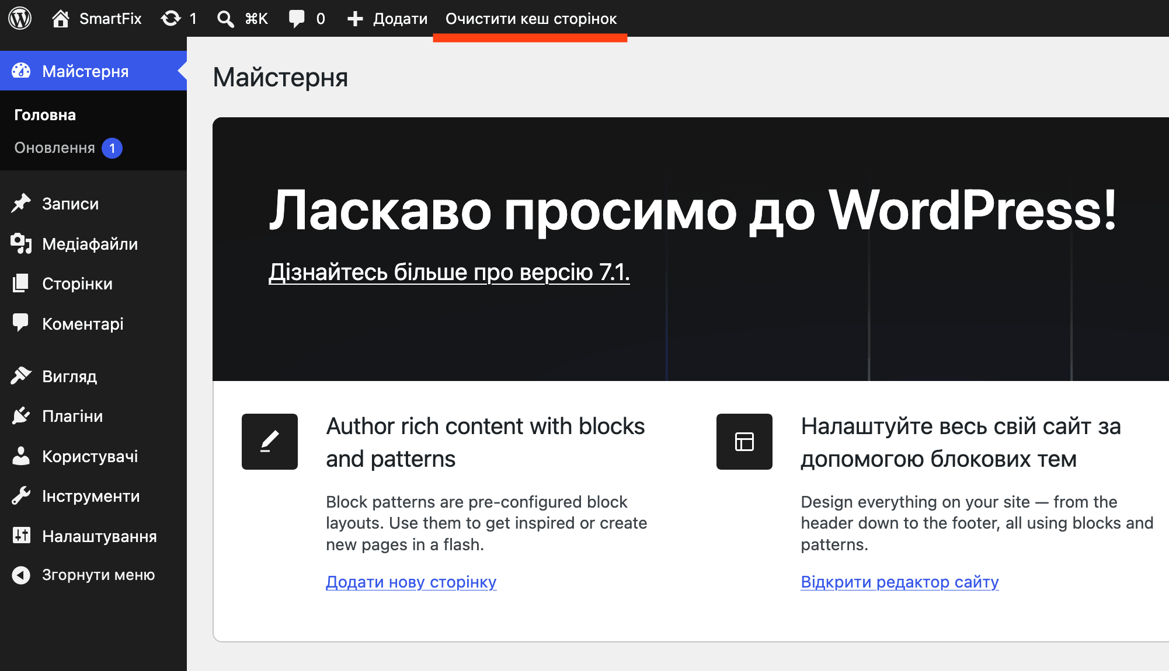Open the comments bubble icon in admin bar

click(x=297, y=19)
